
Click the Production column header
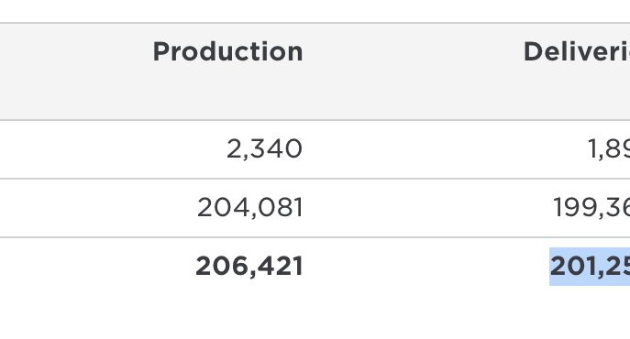coord(227,52)
